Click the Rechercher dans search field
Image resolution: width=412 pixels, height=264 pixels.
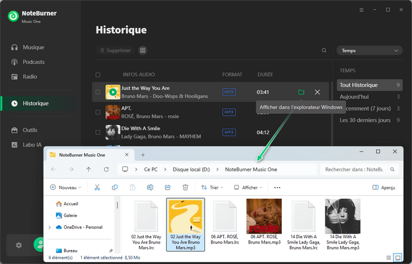(360, 170)
